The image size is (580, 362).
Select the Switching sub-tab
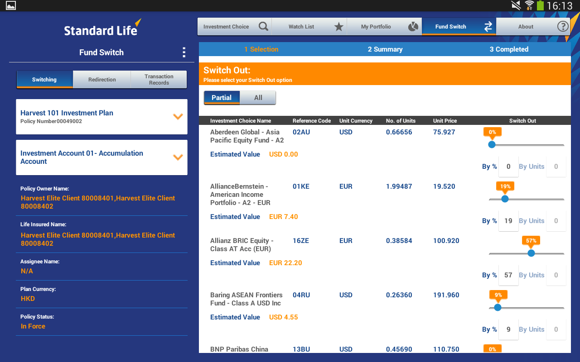point(44,80)
